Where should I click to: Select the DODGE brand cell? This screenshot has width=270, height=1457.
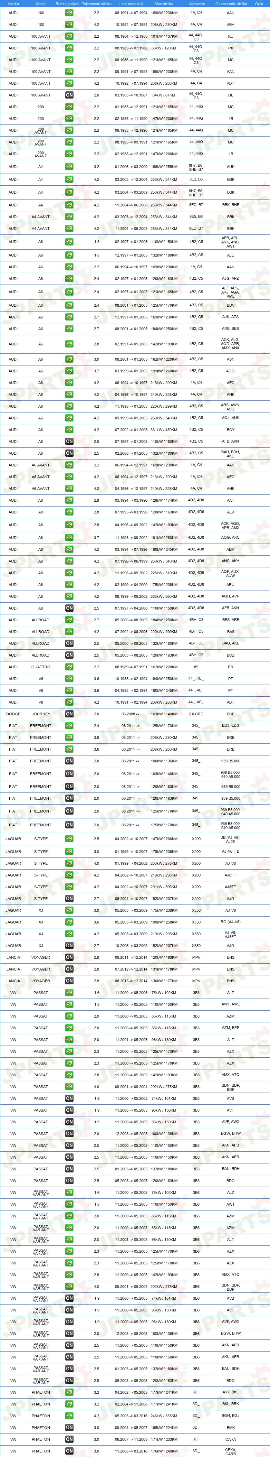tap(13, 714)
